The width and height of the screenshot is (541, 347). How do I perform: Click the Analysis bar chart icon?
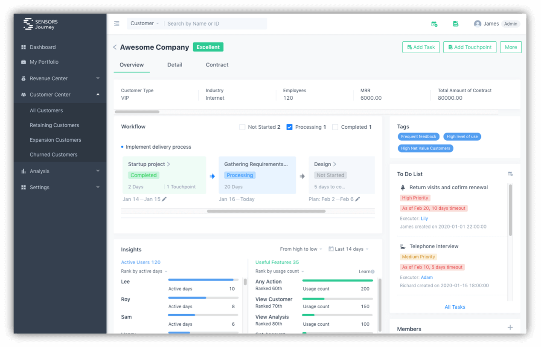tap(23, 171)
